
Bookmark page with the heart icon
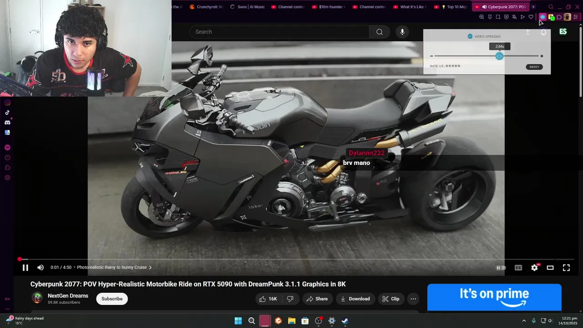[x=531, y=17]
